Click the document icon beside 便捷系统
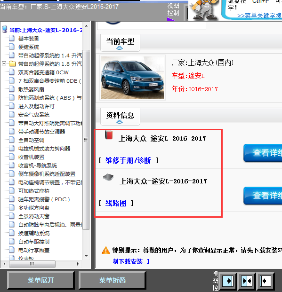Image resolution: width=282 pixels, height=292 pixels. point(12,47)
